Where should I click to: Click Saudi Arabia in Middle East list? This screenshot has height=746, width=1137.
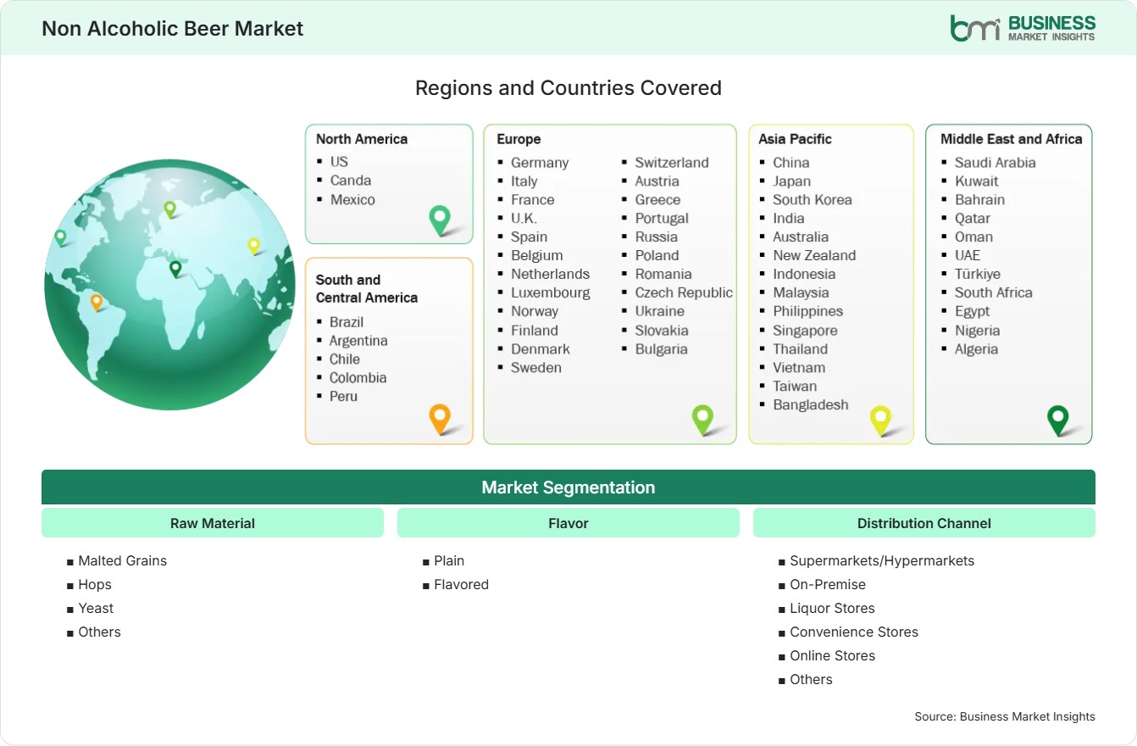point(996,163)
